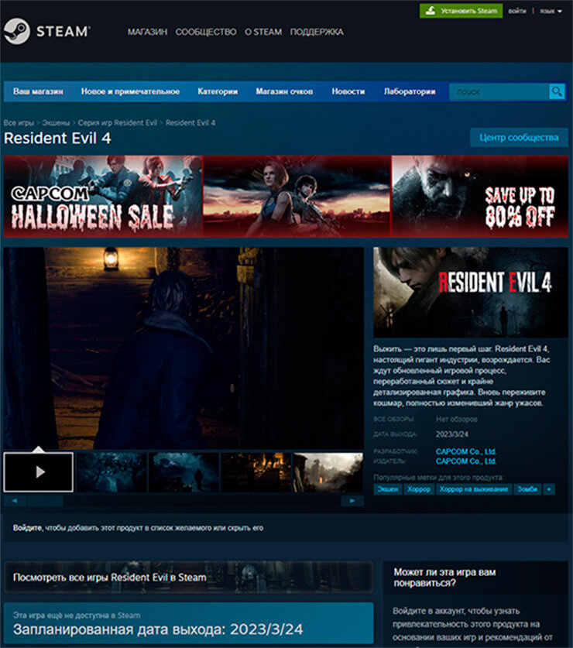573x648 pixels.
Task: Select the foggy village screenshot thumbnail
Action: (328, 472)
